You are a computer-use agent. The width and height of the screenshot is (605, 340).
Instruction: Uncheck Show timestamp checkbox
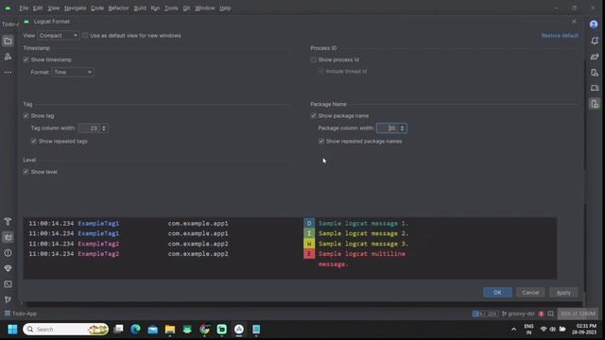[x=26, y=59]
